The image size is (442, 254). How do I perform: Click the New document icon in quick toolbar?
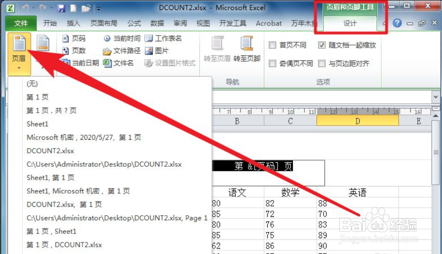tap(73, 8)
